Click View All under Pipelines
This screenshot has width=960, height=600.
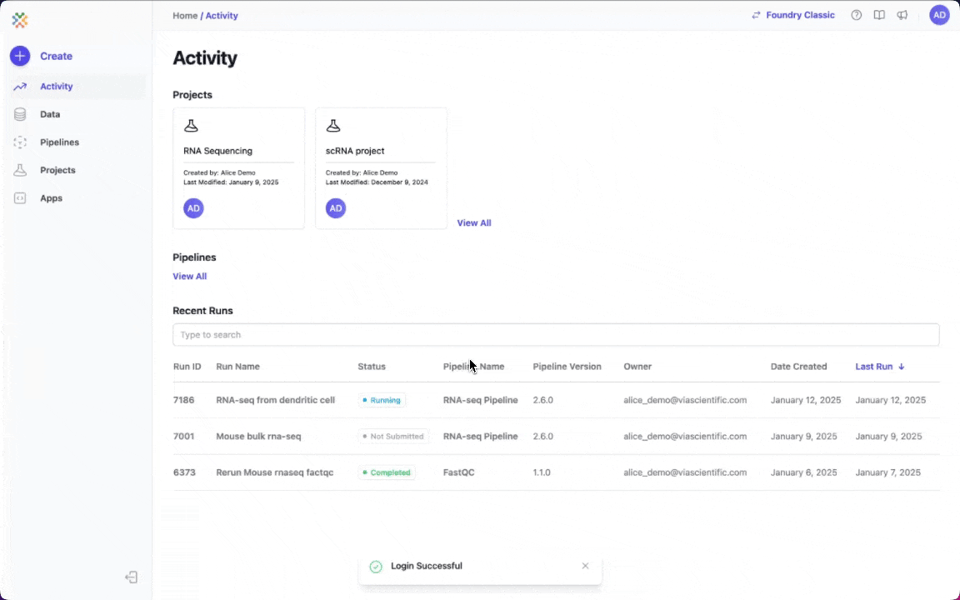pyautogui.click(x=189, y=277)
